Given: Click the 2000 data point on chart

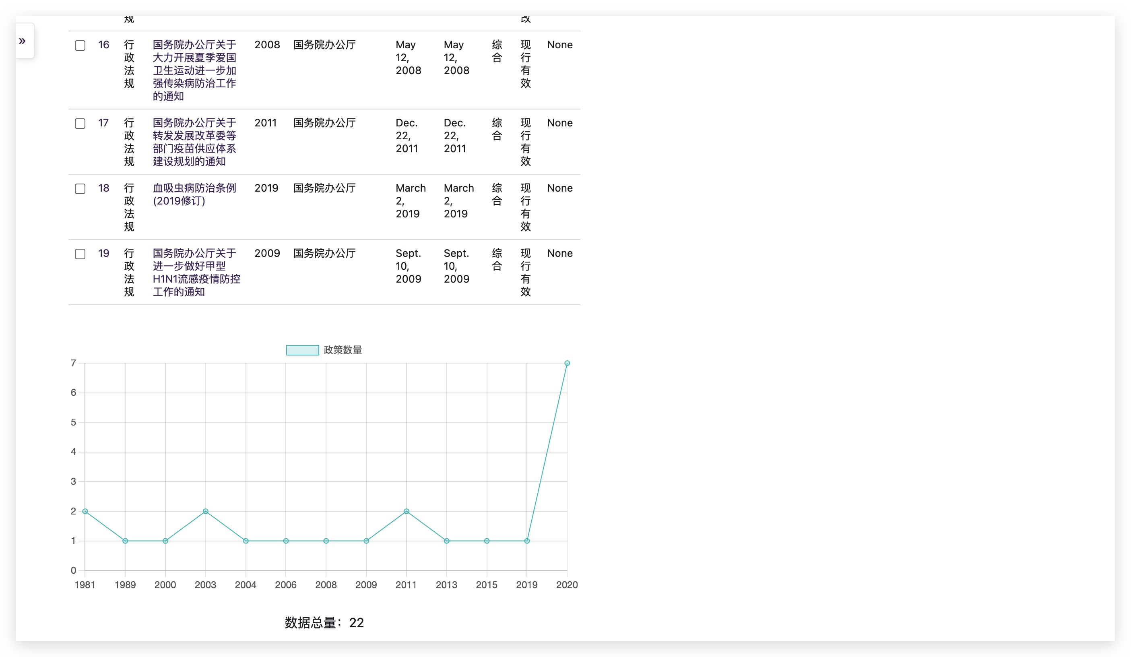Looking at the screenshot, I should click(165, 541).
